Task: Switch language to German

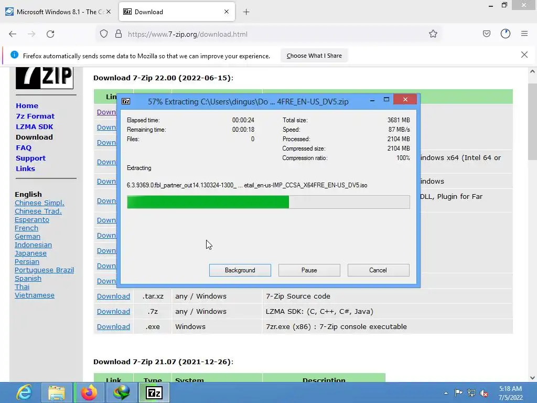Action: (27, 237)
